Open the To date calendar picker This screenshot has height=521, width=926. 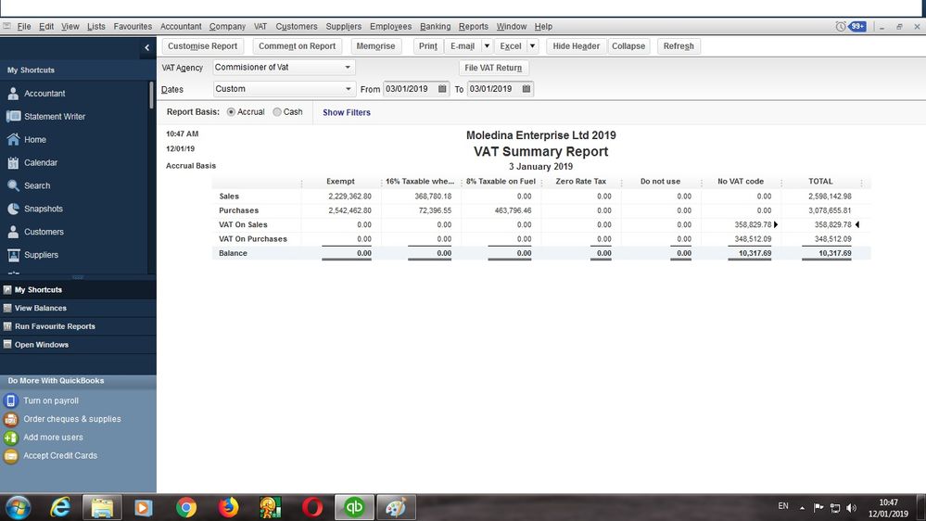point(526,89)
